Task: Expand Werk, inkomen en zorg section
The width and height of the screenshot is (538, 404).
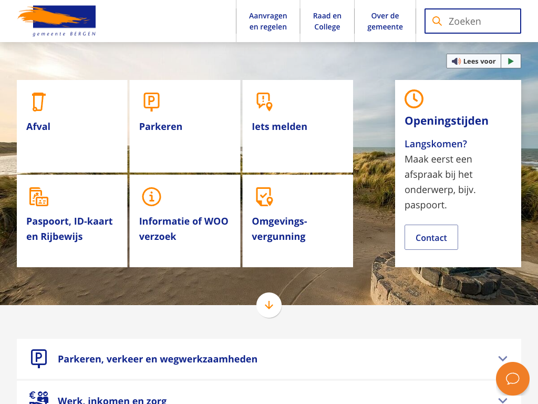Action: 269,393
